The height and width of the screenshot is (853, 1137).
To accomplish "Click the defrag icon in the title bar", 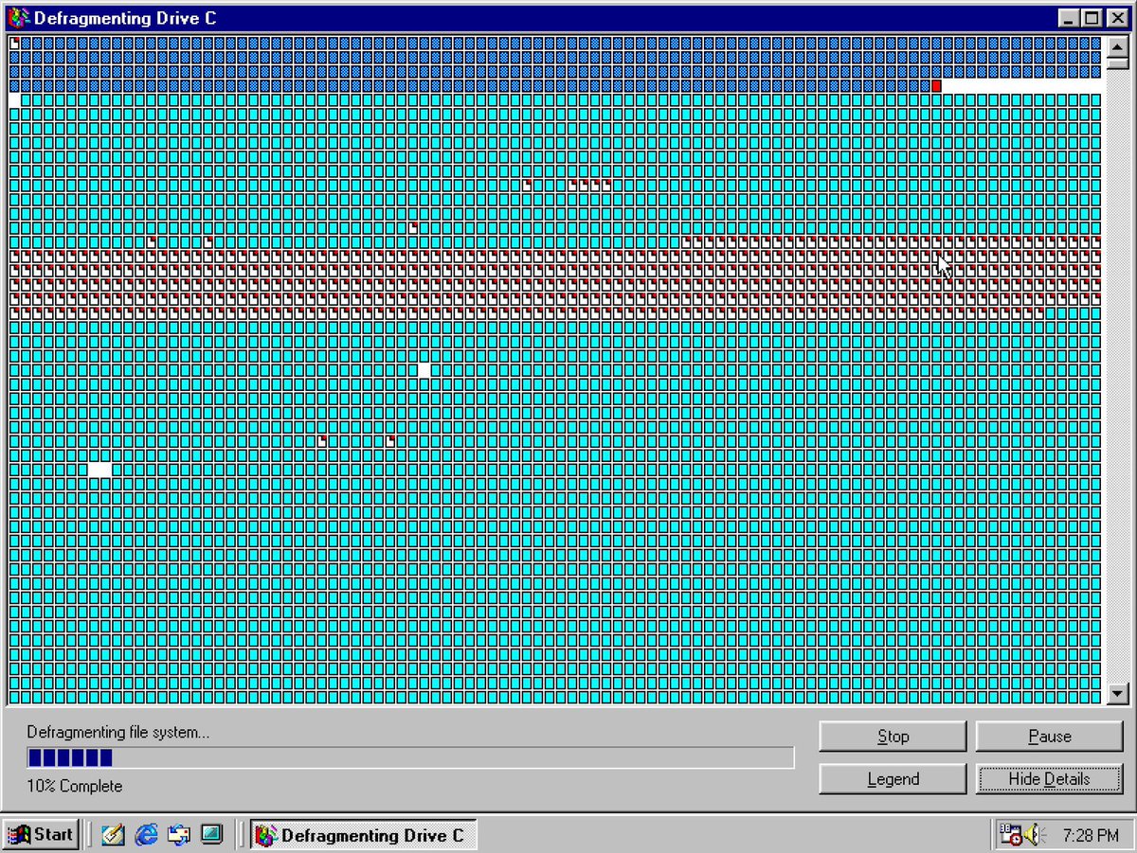I will coord(18,18).
